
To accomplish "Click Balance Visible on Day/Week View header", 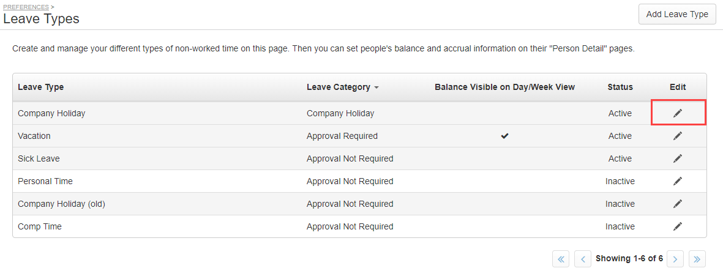I will point(504,87).
